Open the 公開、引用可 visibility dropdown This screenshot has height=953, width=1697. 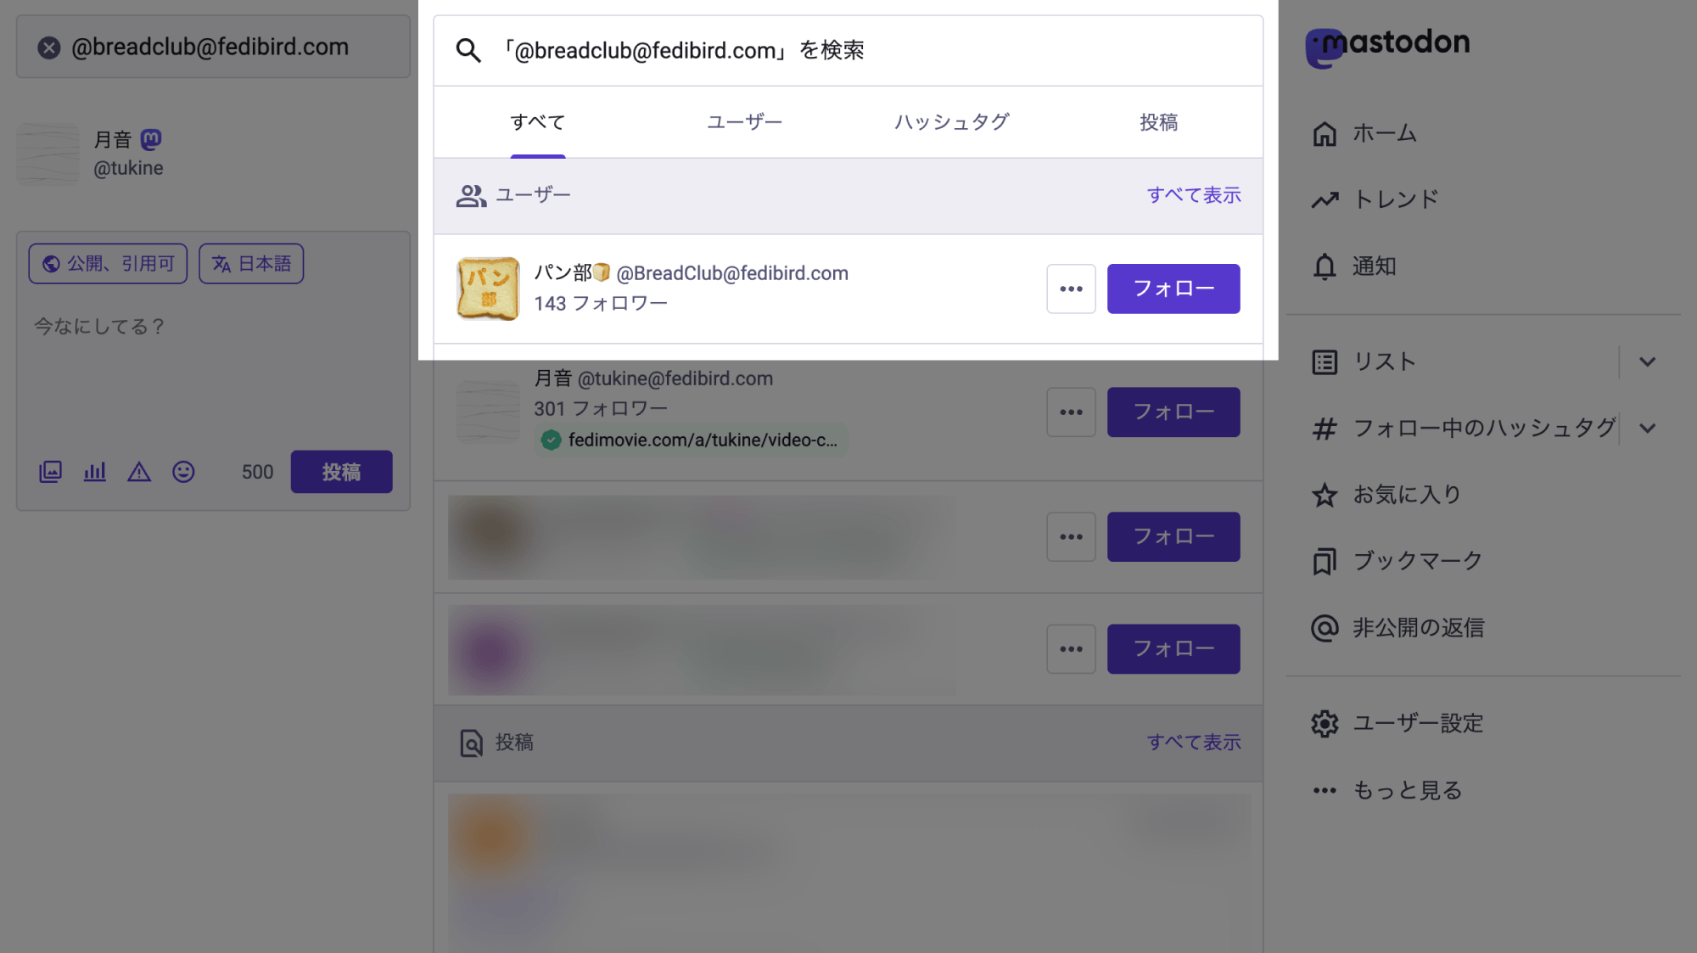click(108, 263)
